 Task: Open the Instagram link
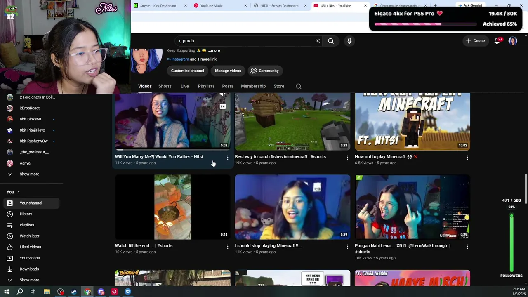click(x=180, y=59)
